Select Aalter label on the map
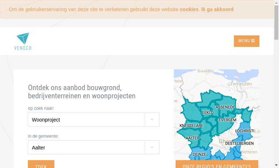The width and height of the screenshot is (279, 168). [192, 138]
